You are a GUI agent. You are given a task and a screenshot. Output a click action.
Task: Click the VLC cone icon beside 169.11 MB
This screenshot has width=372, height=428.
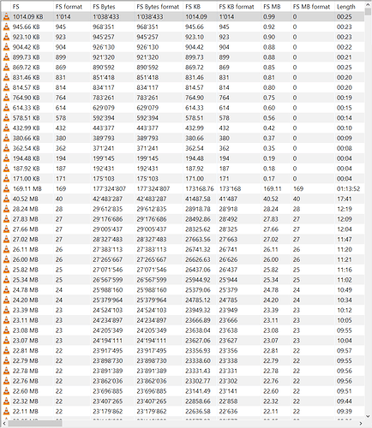(x=6, y=189)
